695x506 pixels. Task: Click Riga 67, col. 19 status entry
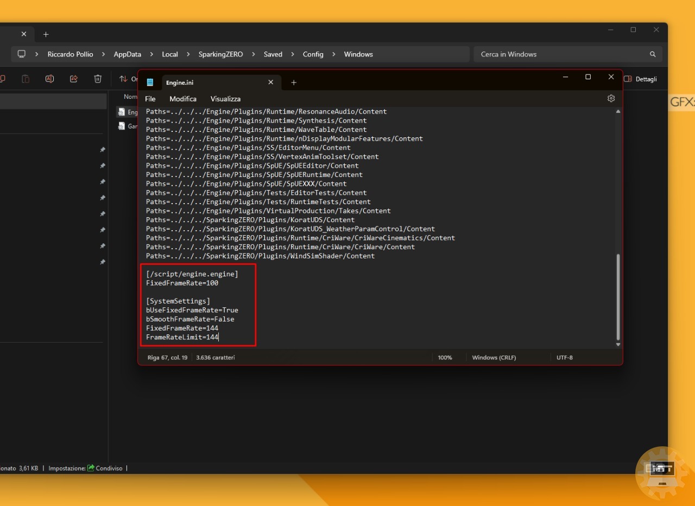click(167, 357)
